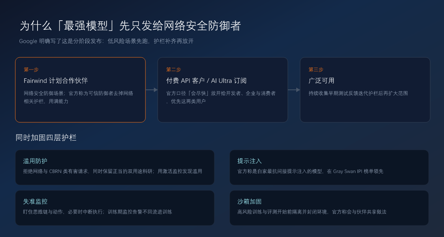
Task: Click the 失准监控 card title
Action: [x=35, y=201]
